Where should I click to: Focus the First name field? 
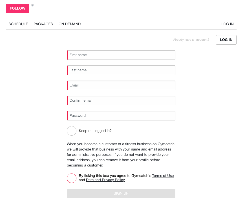(121, 55)
